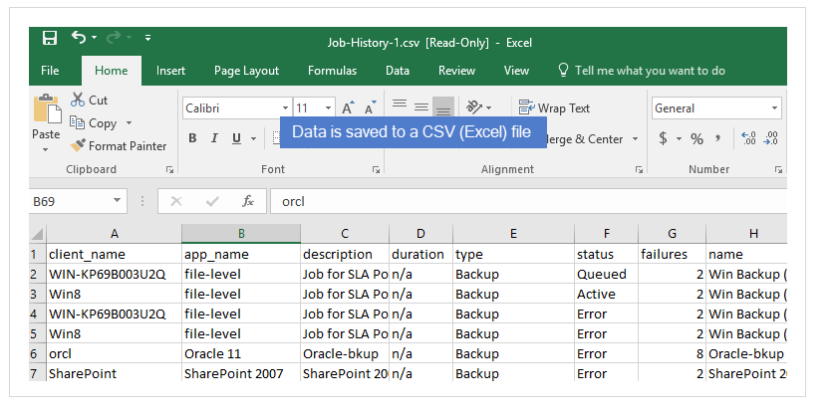This screenshot has height=418, width=835.
Task: Click the Save icon in quick access toolbar
Action: 50,38
